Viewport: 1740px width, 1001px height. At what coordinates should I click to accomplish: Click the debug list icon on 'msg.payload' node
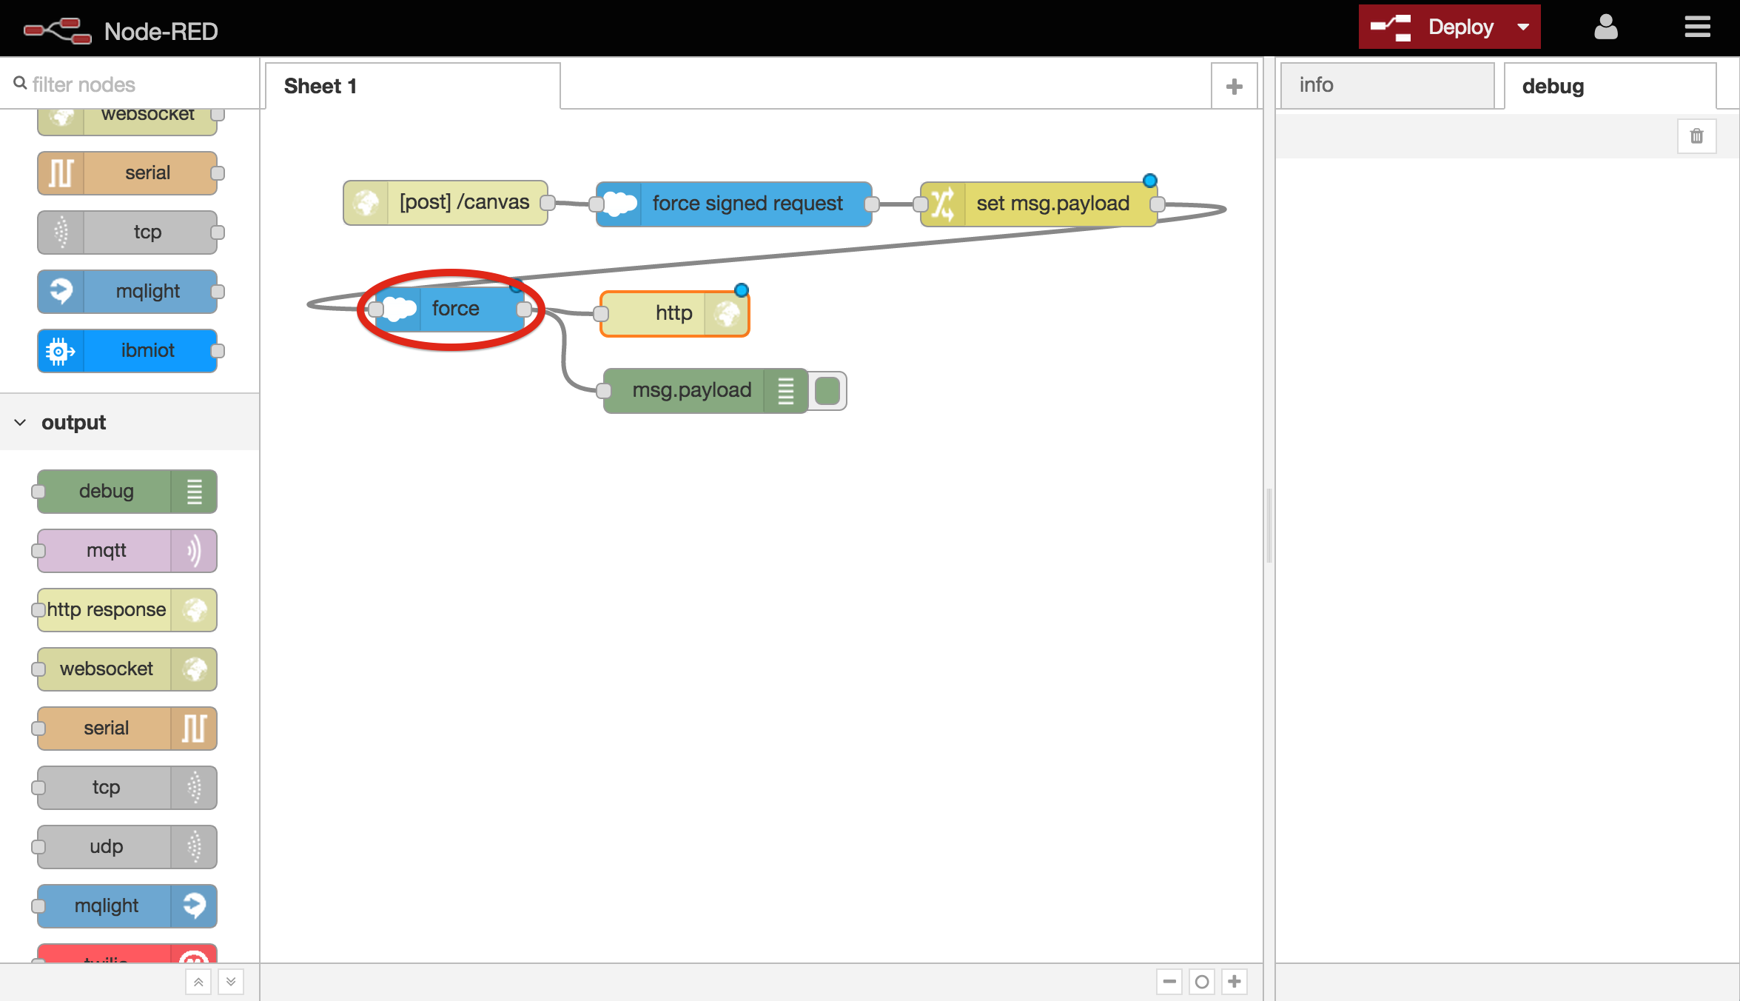782,390
